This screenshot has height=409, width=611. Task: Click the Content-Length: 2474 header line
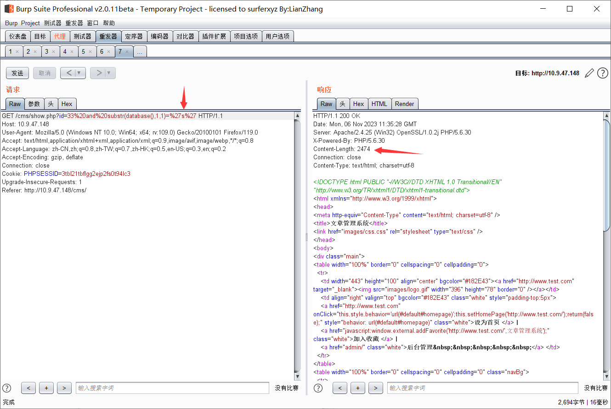[341, 149]
